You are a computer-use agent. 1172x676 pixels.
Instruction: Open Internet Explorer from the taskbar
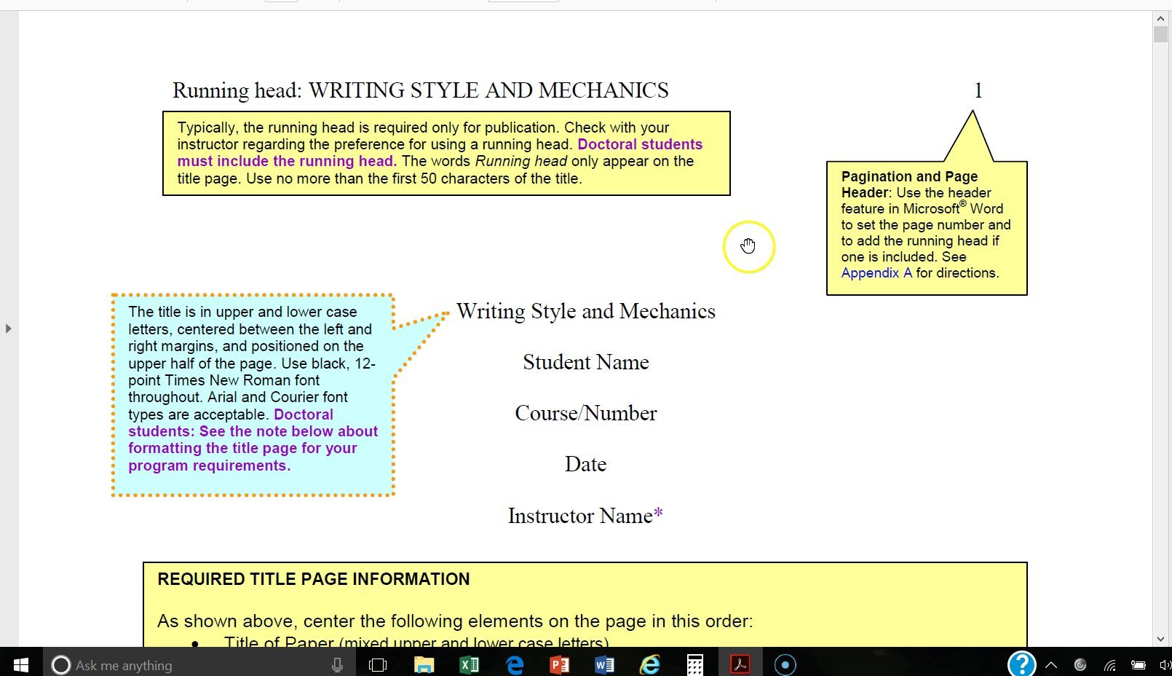pyautogui.click(x=649, y=664)
